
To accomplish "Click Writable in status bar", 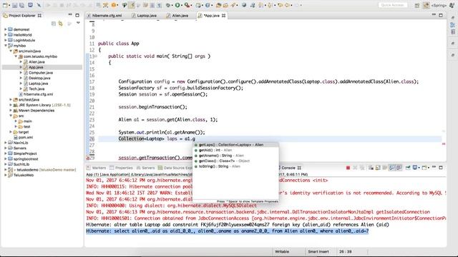I will (282, 251).
